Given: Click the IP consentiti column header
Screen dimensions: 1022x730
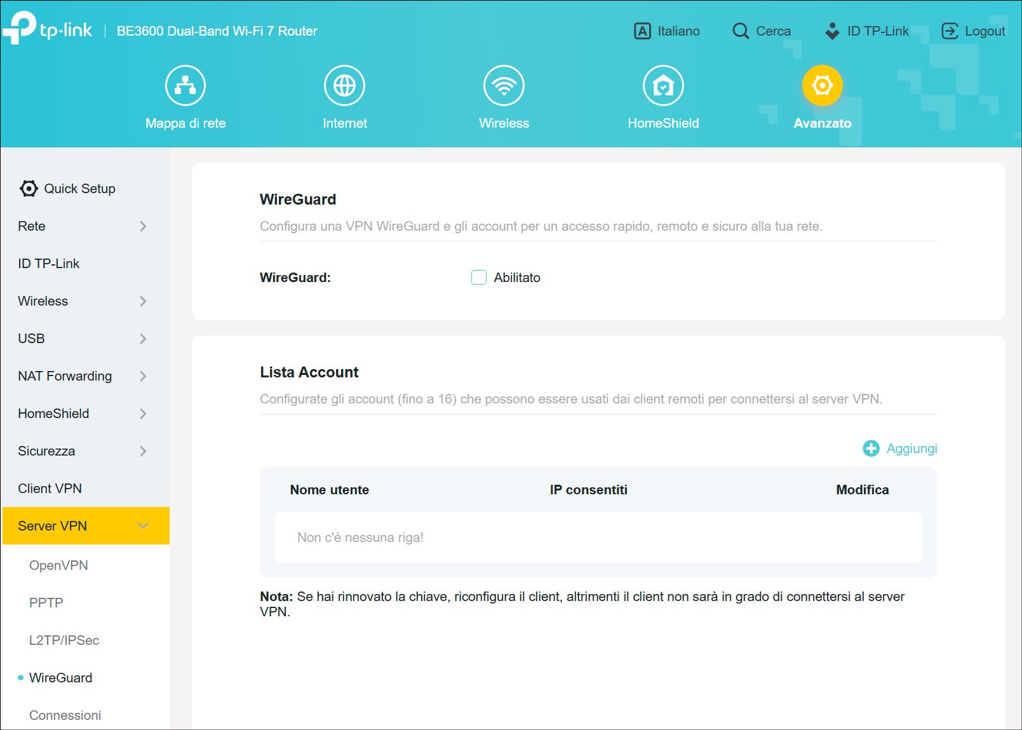Looking at the screenshot, I should [588, 490].
